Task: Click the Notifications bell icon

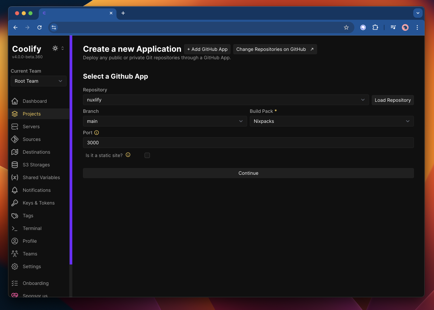Action: click(x=15, y=190)
